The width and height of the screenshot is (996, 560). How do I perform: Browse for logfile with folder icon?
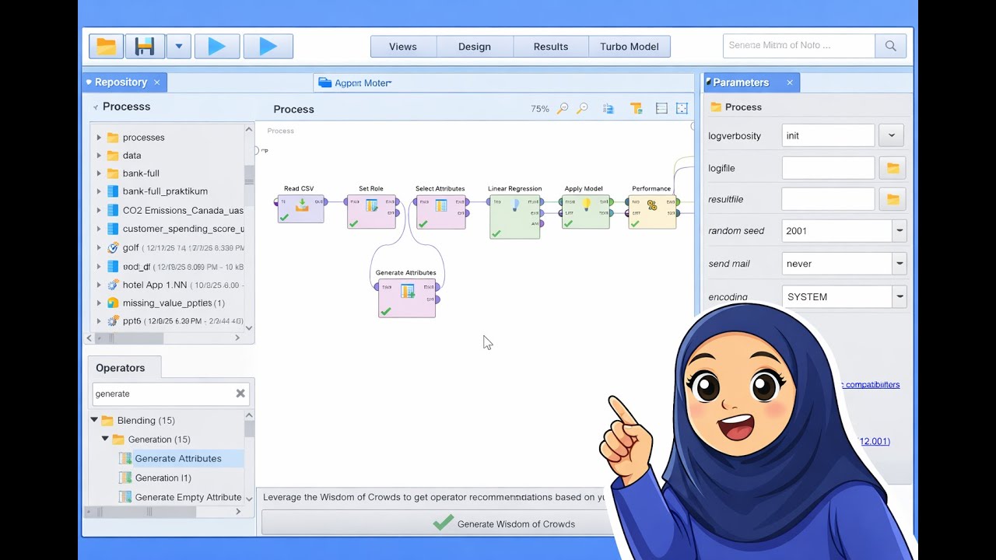point(893,168)
